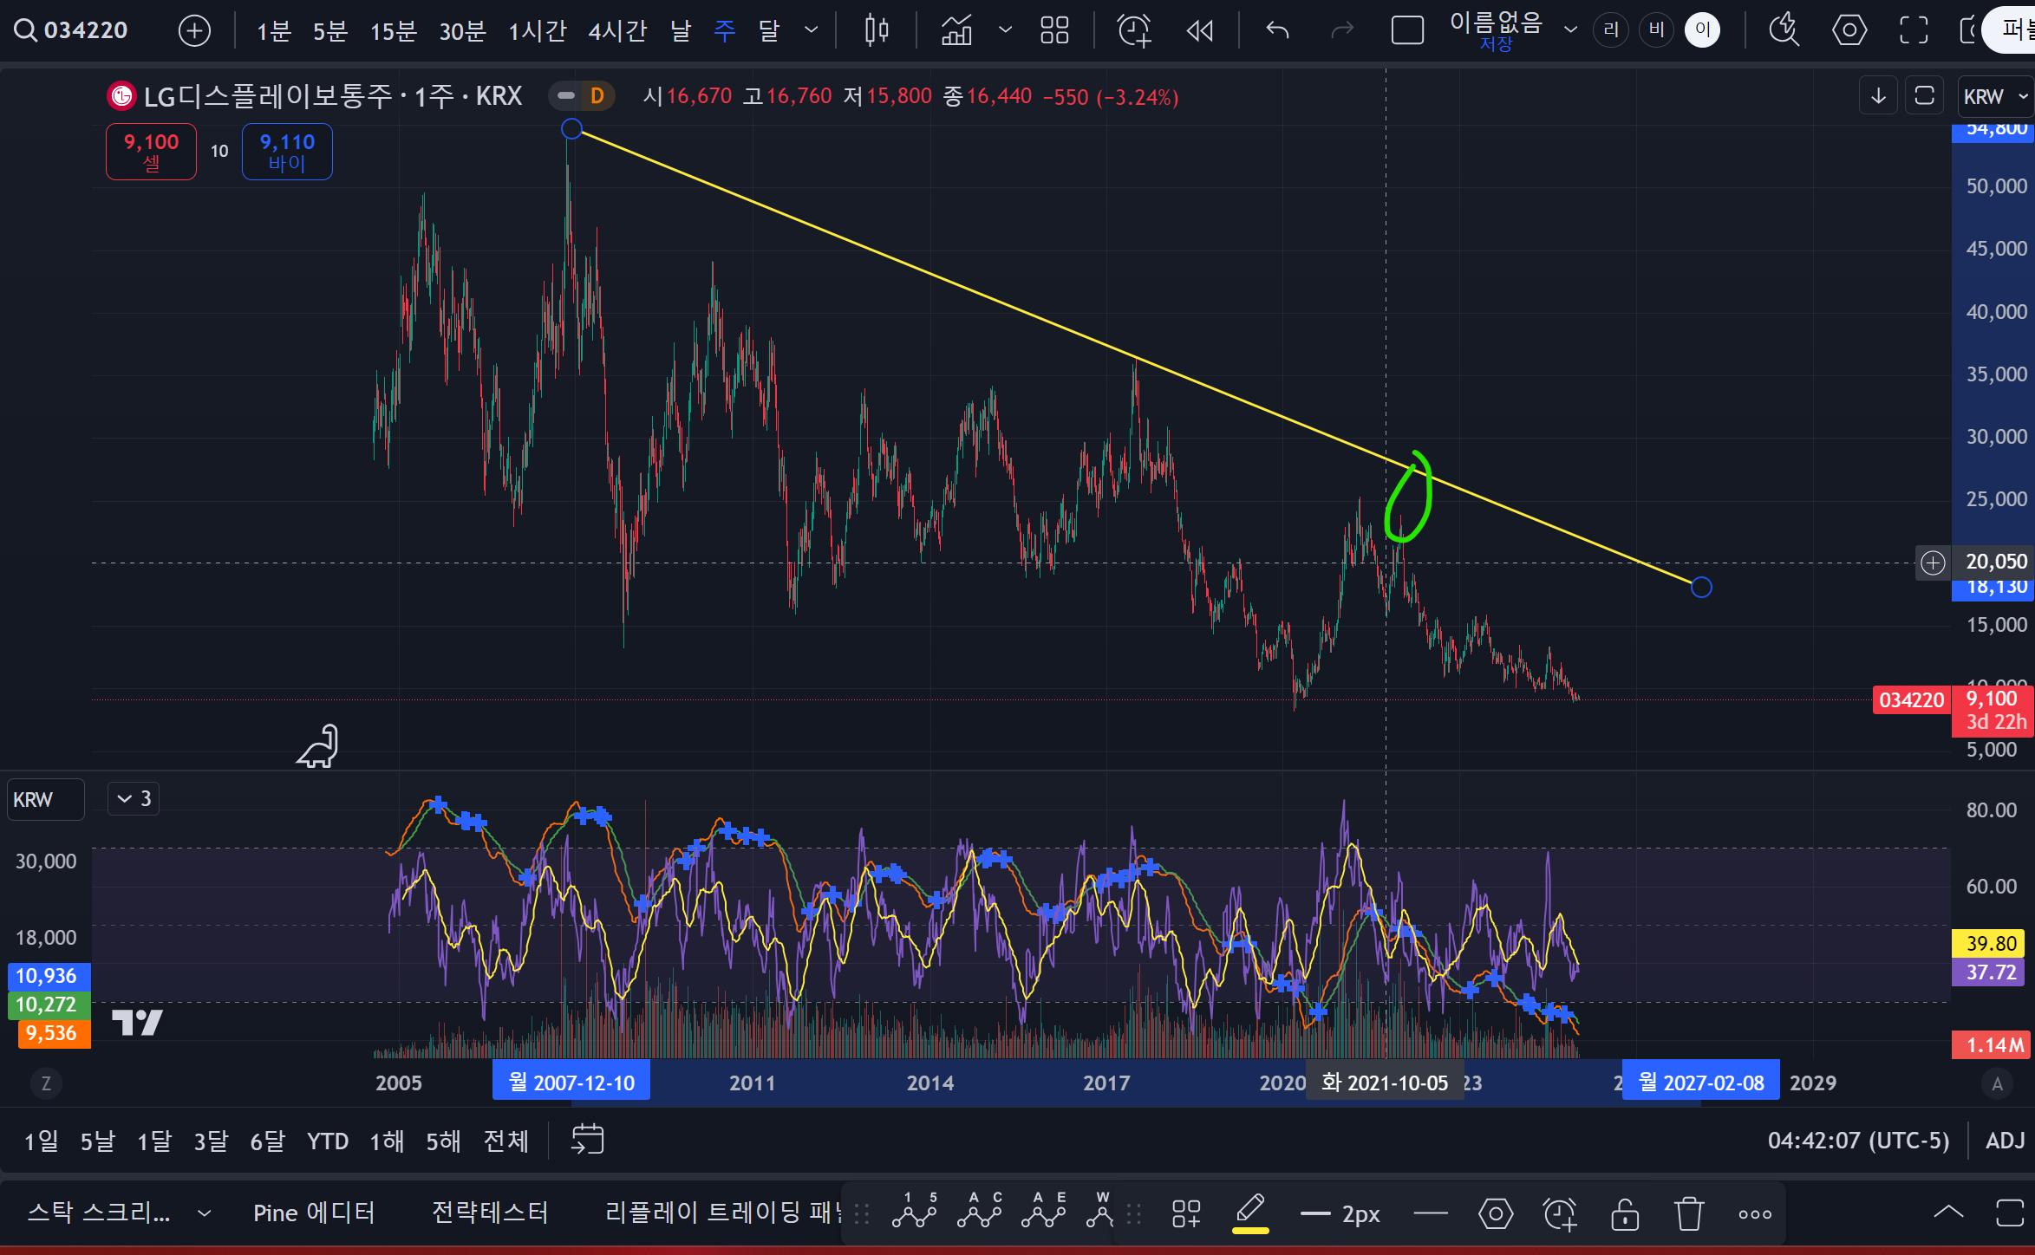Click the fullscreen mode icon
Viewport: 2035px width, 1255px height.
1914,31
